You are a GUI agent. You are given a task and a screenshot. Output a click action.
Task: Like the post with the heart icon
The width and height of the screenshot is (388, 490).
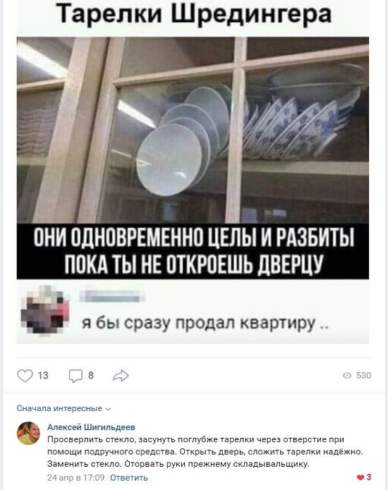(x=25, y=376)
